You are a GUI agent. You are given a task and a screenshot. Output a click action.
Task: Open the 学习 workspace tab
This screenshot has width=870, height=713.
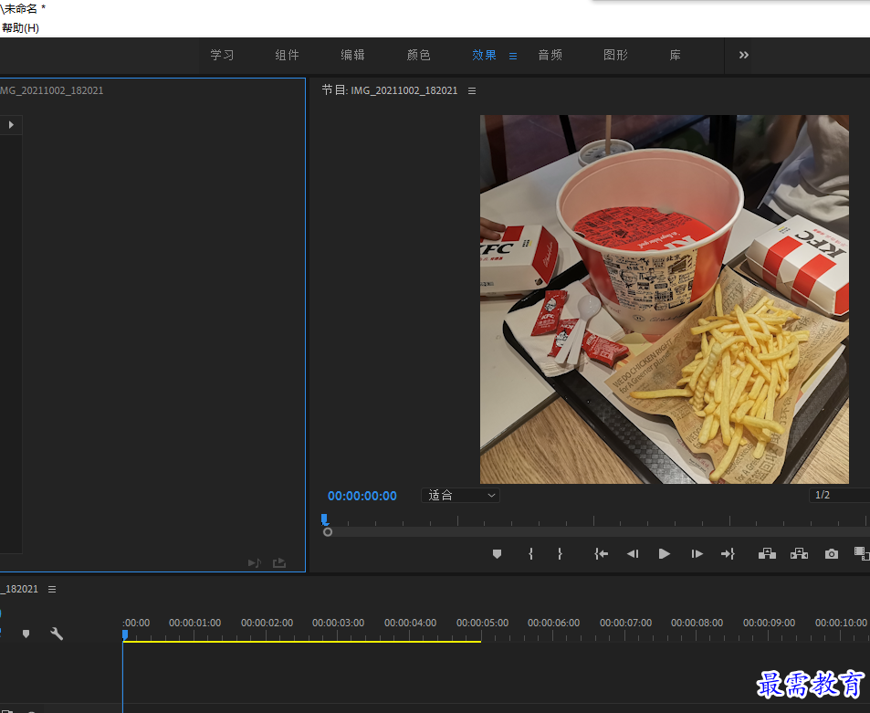[222, 55]
